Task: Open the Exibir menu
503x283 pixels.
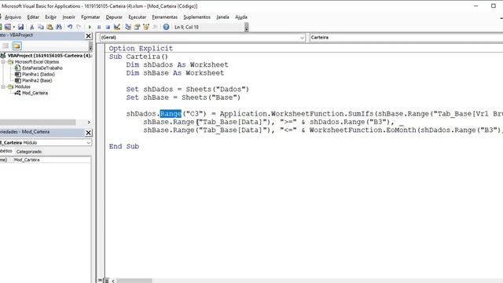Action: click(50, 17)
